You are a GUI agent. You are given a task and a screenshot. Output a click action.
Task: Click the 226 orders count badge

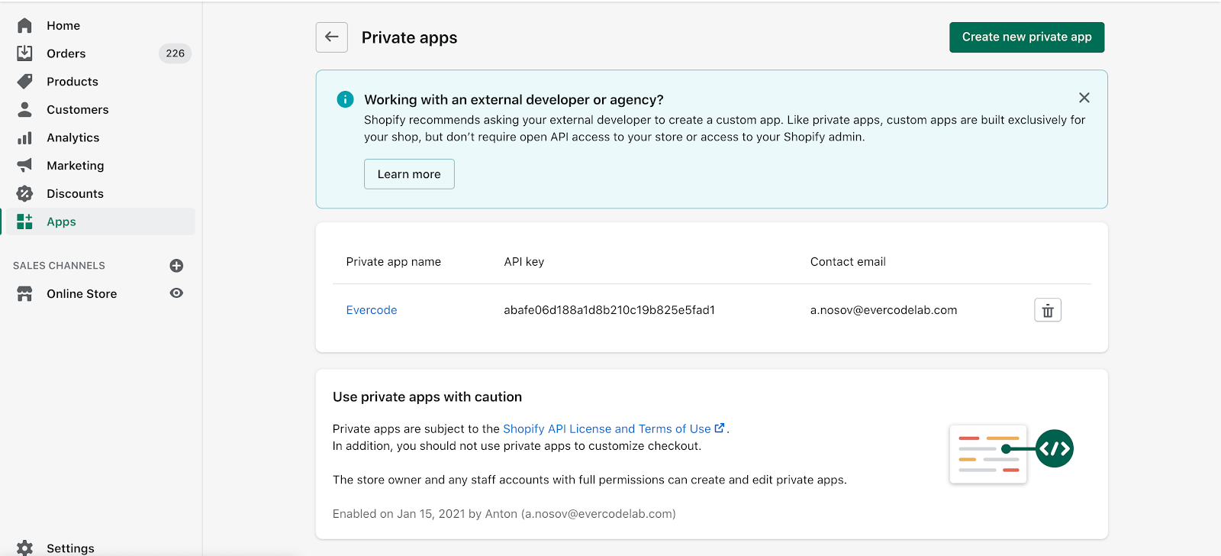175,53
